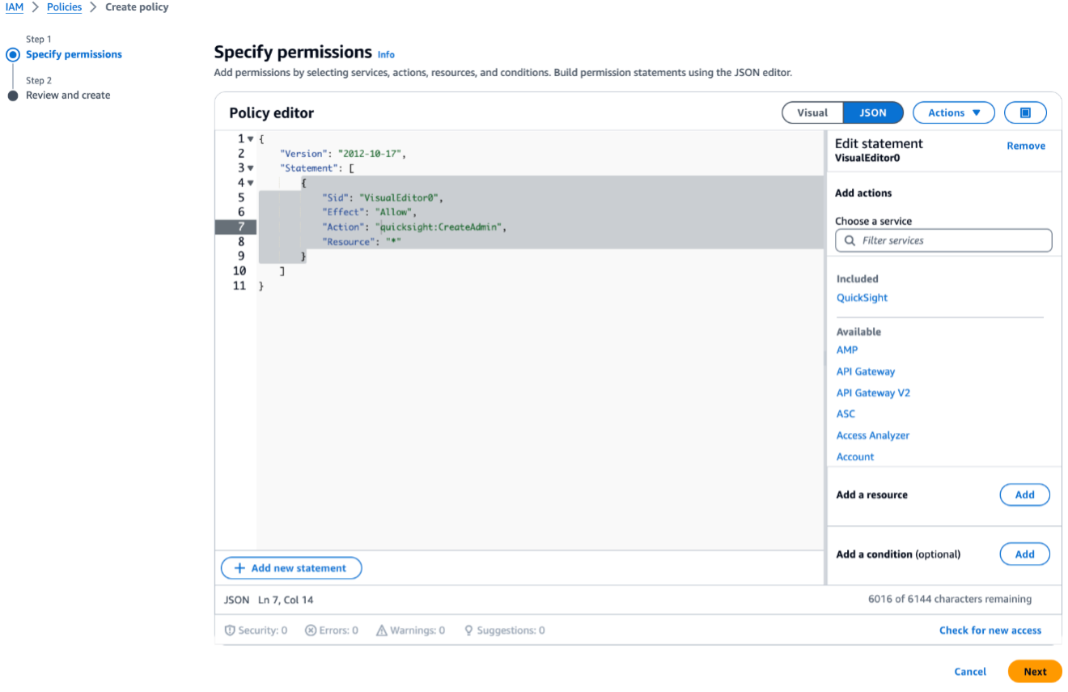Remove the VisualEditor0 statement
This screenshot has width=1068, height=692.
(x=1026, y=146)
